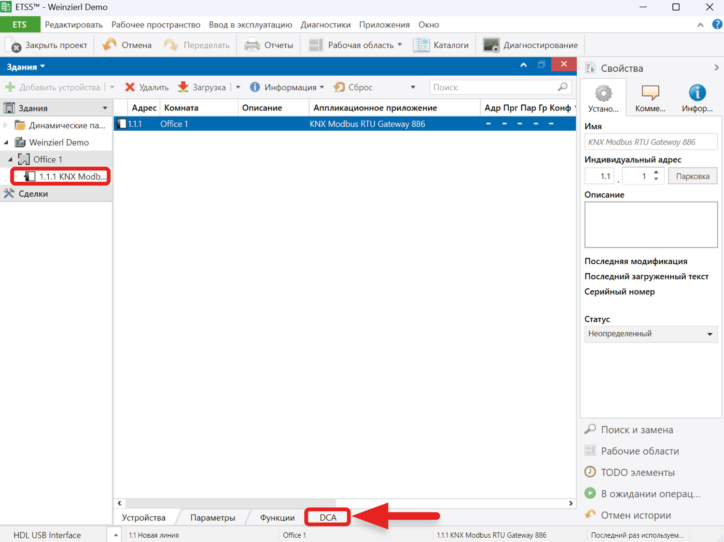Open the Status (Статус) dropdown
Image resolution: width=724 pixels, height=542 pixels.
point(650,334)
